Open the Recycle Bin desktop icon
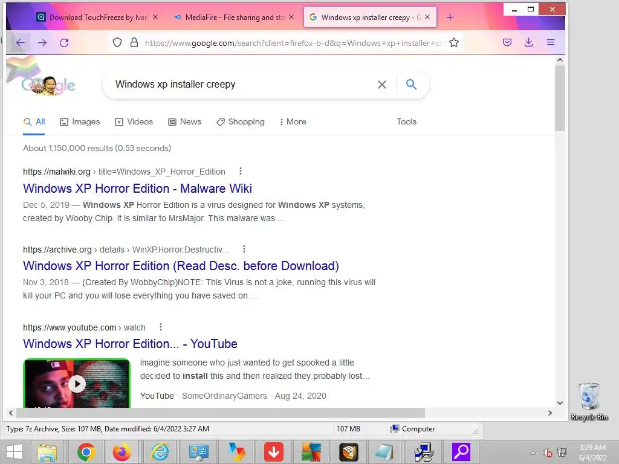The height and width of the screenshot is (464, 619). pyautogui.click(x=589, y=401)
